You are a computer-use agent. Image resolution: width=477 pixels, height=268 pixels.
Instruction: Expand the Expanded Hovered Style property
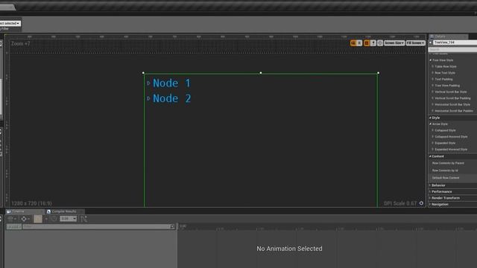point(432,150)
